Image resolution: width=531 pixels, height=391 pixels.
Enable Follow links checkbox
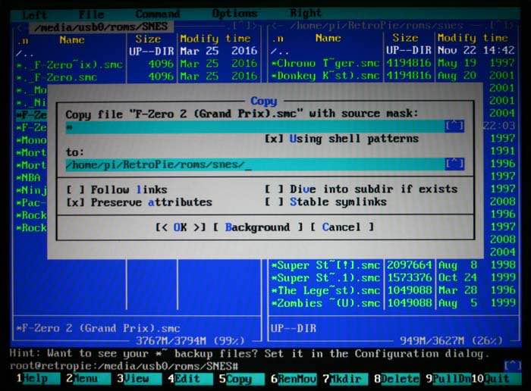(x=117, y=189)
